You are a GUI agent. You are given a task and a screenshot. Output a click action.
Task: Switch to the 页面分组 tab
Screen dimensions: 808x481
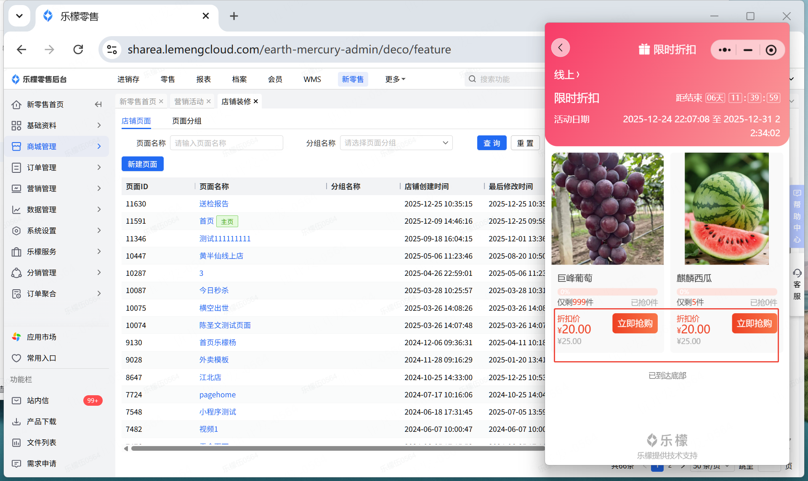click(186, 121)
